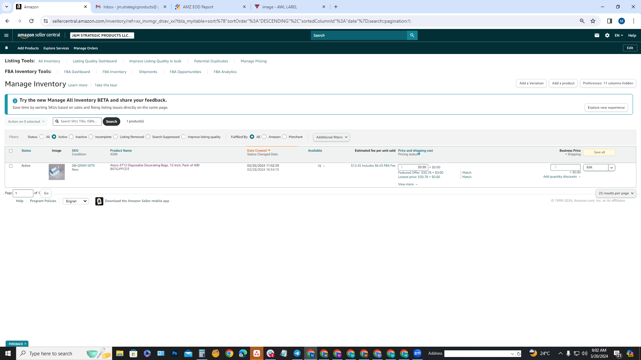
Task: Open the settings gear icon
Action: coord(607,35)
